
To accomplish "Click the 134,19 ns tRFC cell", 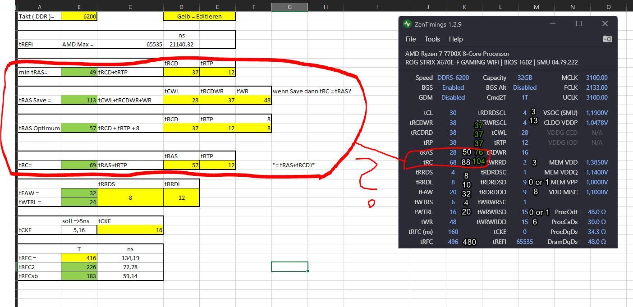I will [130, 258].
